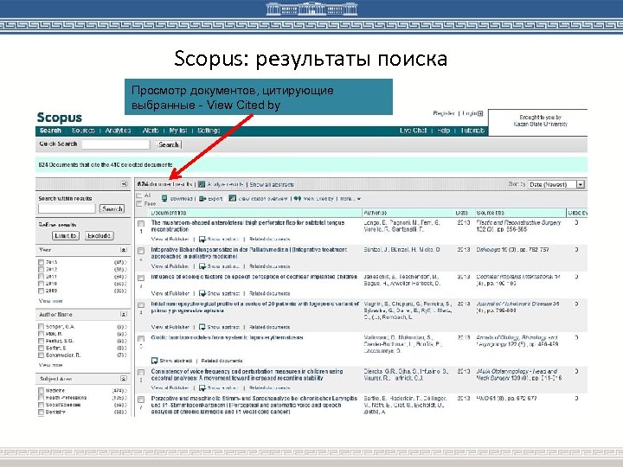The image size is (623, 467).
Task: Sort by the Author(s) column header
Action: click(x=375, y=213)
